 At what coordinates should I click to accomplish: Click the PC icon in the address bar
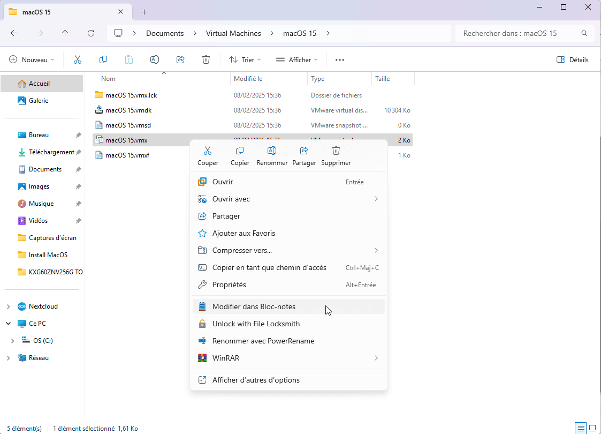(118, 33)
